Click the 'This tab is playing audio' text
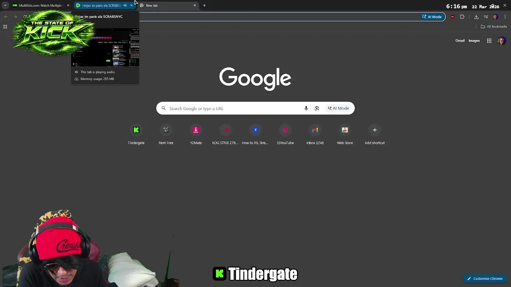 (x=97, y=72)
